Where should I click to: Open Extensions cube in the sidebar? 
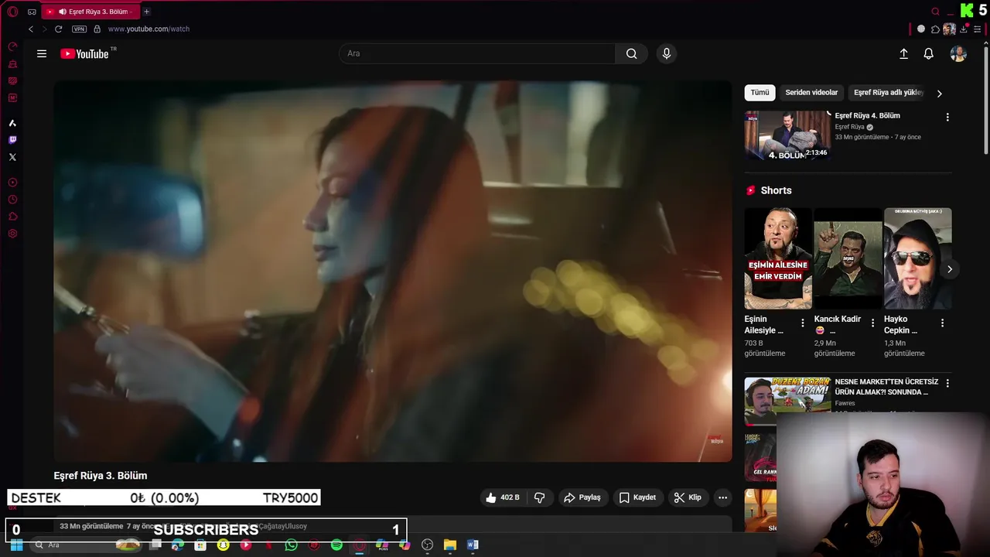point(12,217)
